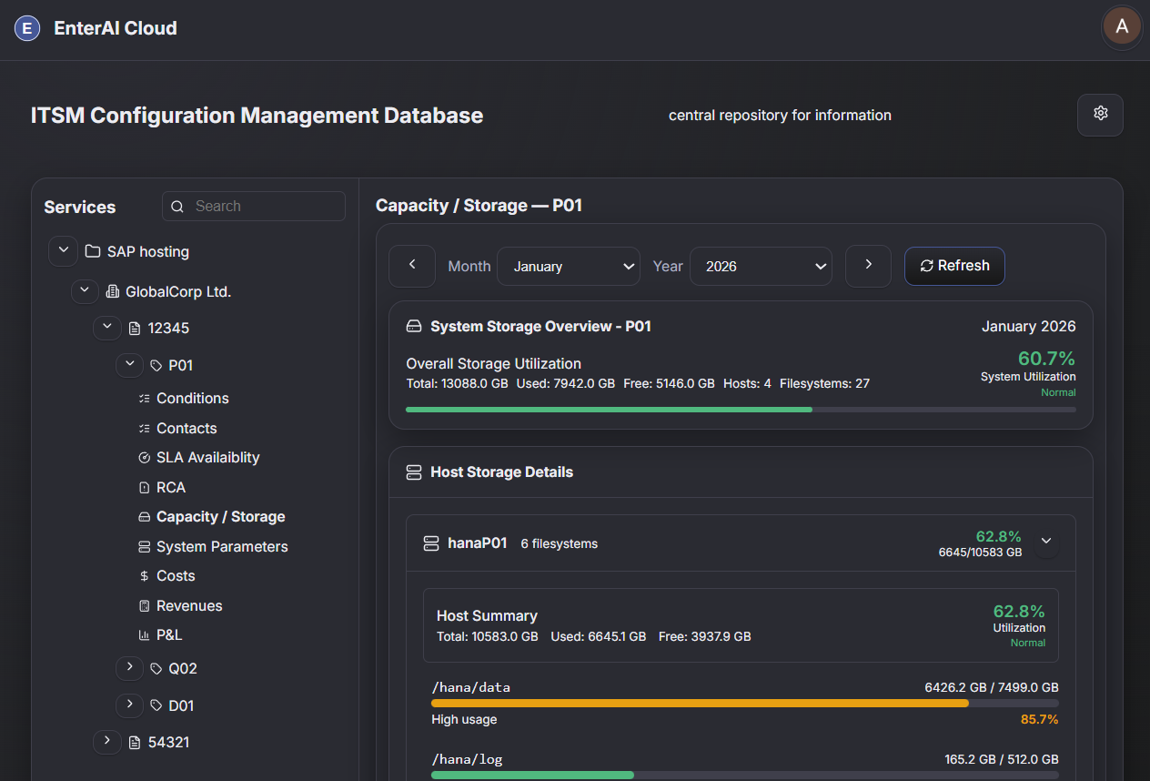Open the Month dropdown

coord(569,266)
